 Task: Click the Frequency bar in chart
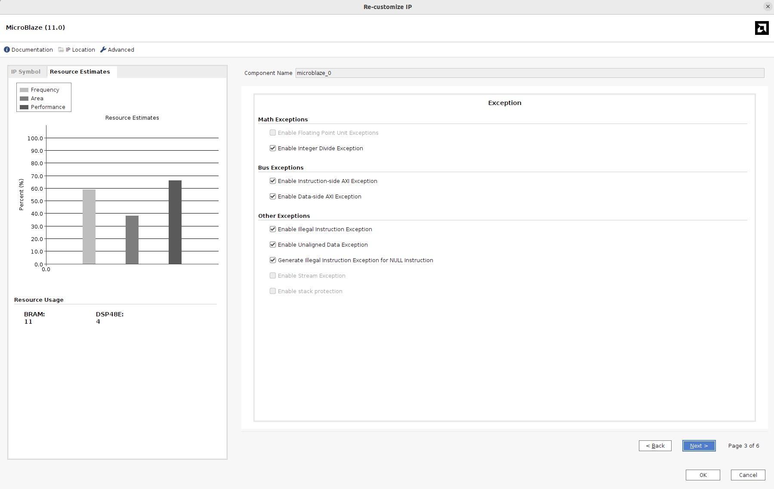(x=89, y=227)
